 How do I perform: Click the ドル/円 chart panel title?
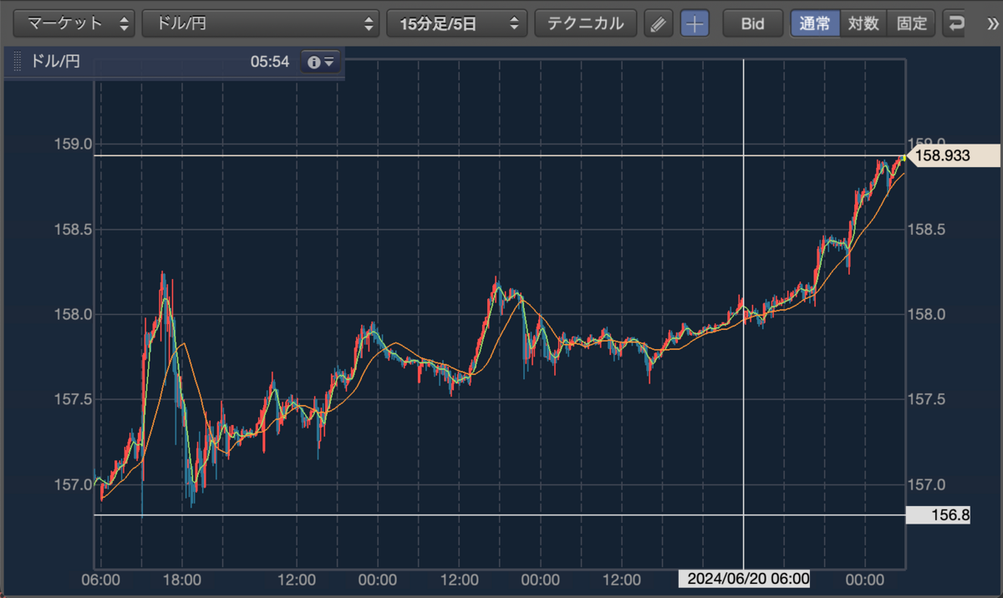coord(55,62)
